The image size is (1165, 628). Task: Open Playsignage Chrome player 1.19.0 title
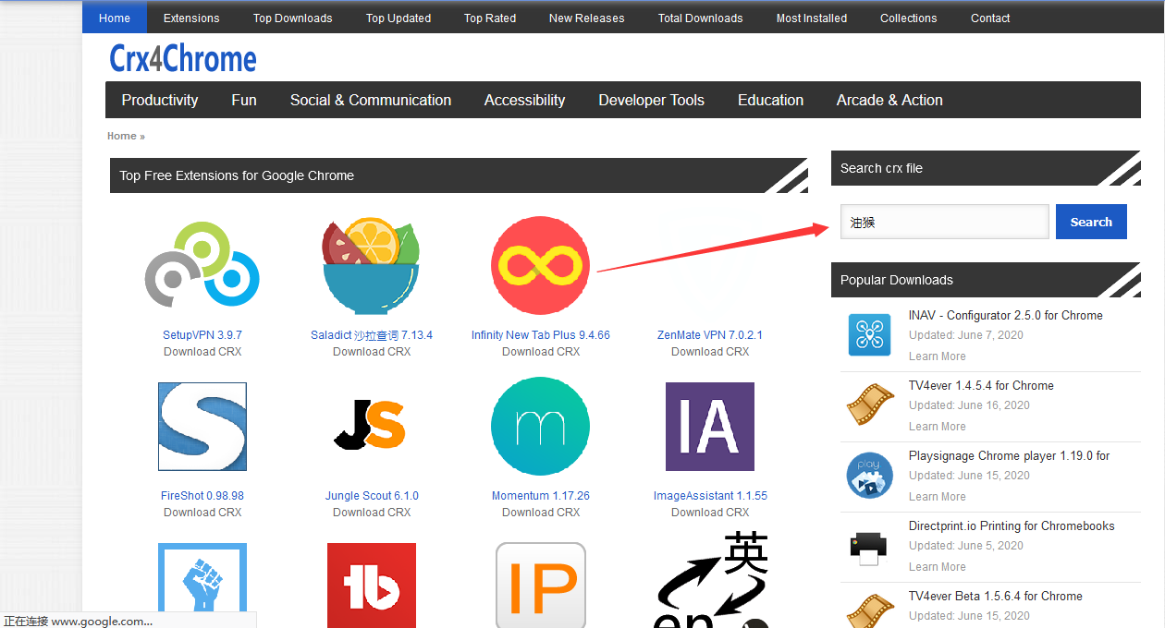(x=1010, y=456)
